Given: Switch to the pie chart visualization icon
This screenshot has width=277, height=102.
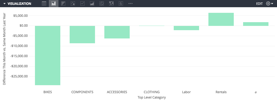Looking at the screenshot, I should coord(102,3).
